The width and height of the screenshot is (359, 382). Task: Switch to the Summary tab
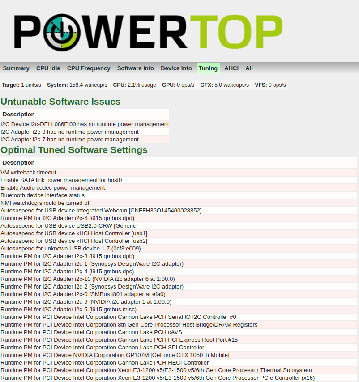pyautogui.click(x=16, y=68)
